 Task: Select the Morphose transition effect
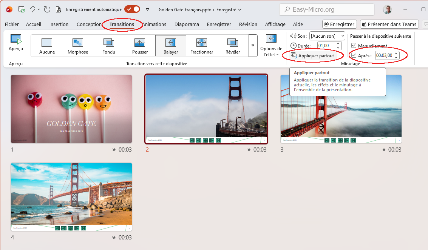pos(78,45)
